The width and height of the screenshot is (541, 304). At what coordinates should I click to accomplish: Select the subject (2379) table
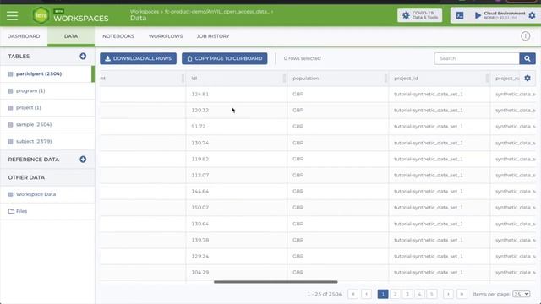[47, 141]
